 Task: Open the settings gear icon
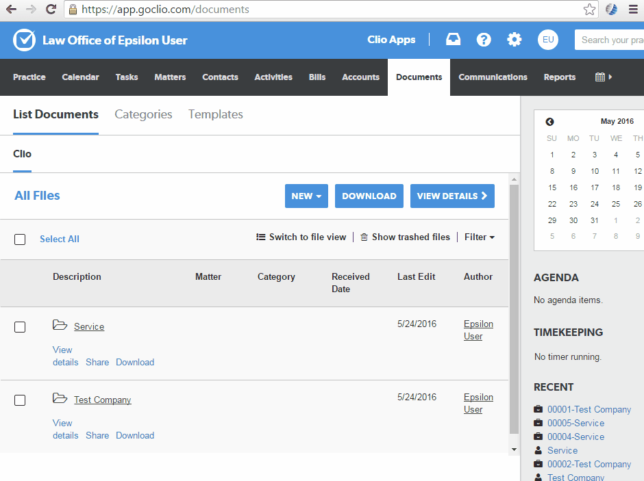tap(514, 40)
